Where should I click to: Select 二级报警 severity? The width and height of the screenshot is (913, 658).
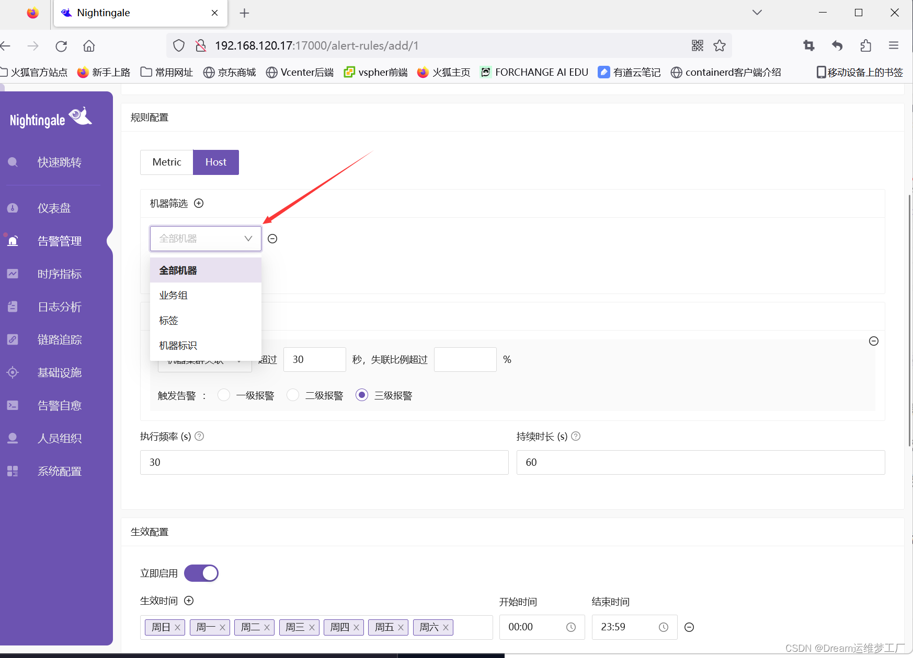293,395
